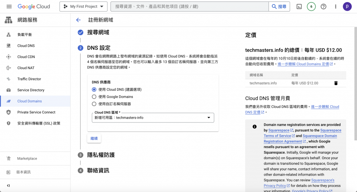
Task: Select 使用 Google Domains radio option
Action: point(94,97)
